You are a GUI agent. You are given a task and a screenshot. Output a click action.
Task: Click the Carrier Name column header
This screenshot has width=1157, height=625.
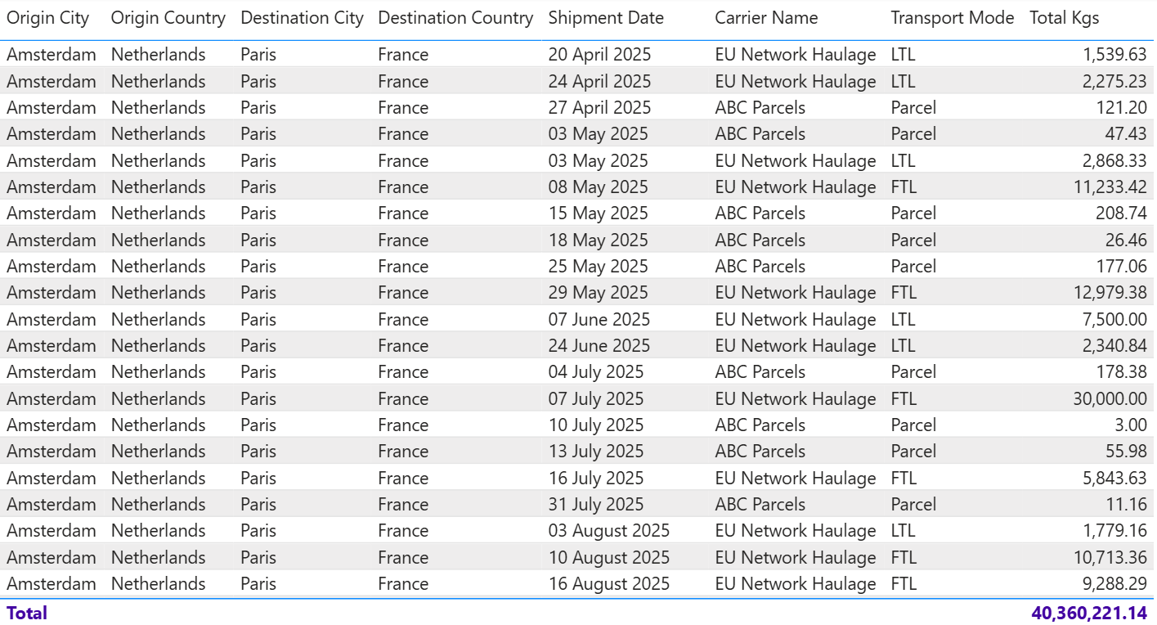(x=766, y=18)
